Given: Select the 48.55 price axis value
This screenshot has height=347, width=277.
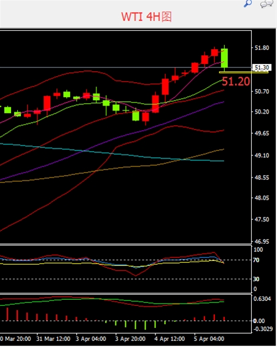Looking at the screenshot, I should [262, 177].
